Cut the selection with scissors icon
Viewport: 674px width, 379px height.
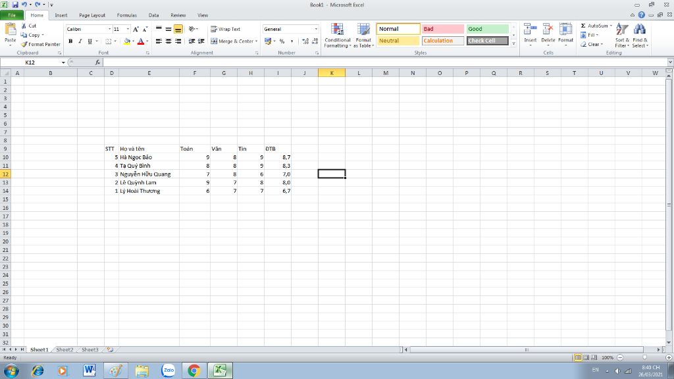[x=24, y=26]
